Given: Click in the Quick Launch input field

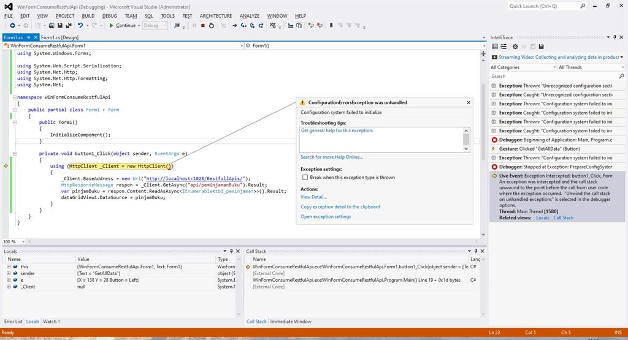Looking at the screenshot, I should click(x=543, y=6).
